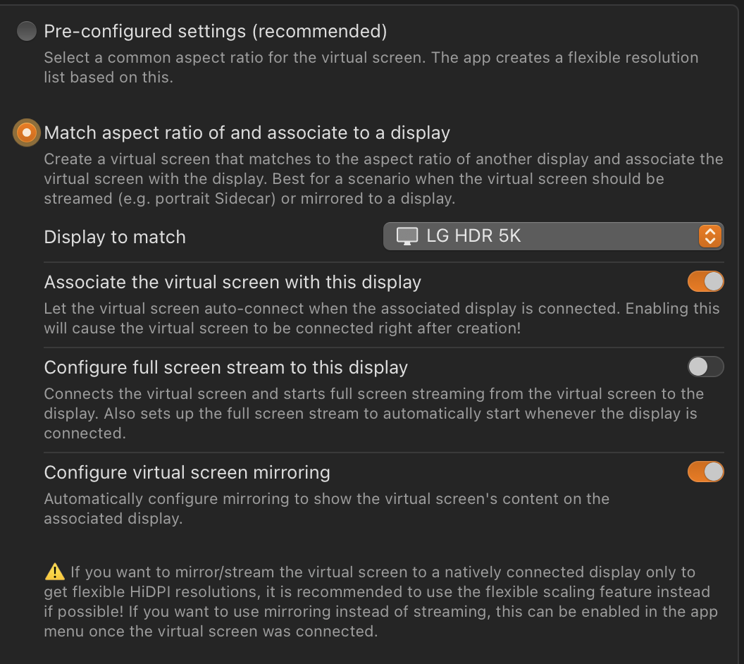
Task: Click the "Display to match" label
Action: click(x=115, y=237)
